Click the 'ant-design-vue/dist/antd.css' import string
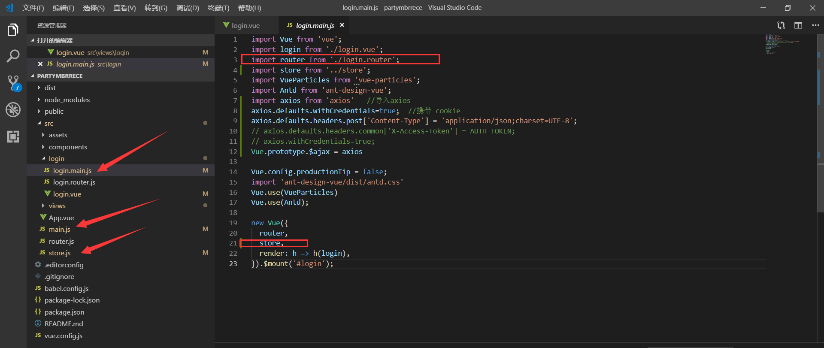The image size is (824, 348). pyautogui.click(x=342, y=182)
